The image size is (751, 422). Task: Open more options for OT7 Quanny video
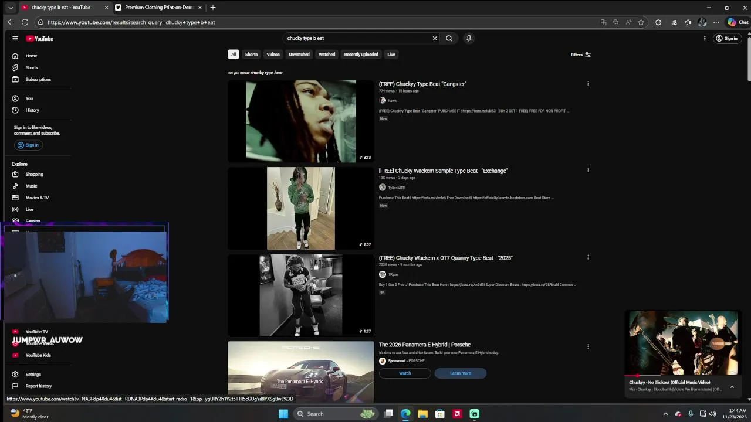(x=588, y=257)
